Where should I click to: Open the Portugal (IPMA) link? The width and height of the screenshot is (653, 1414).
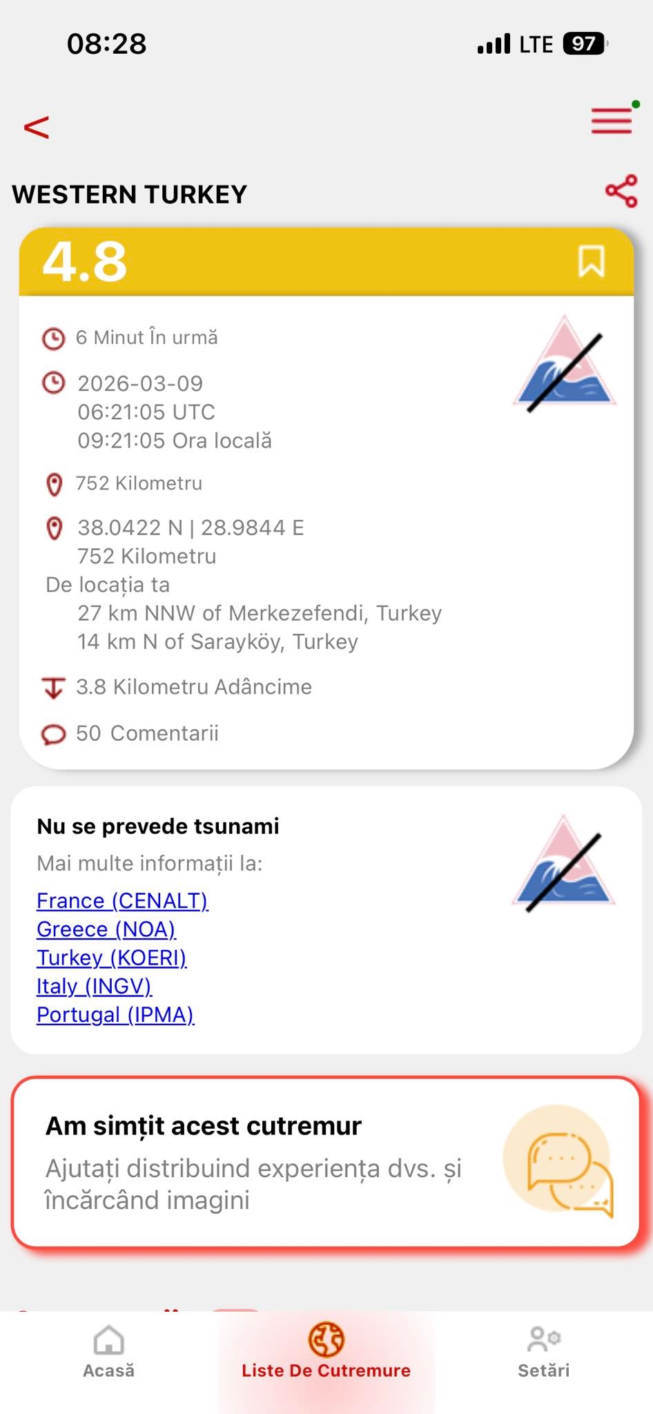click(x=115, y=1014)
